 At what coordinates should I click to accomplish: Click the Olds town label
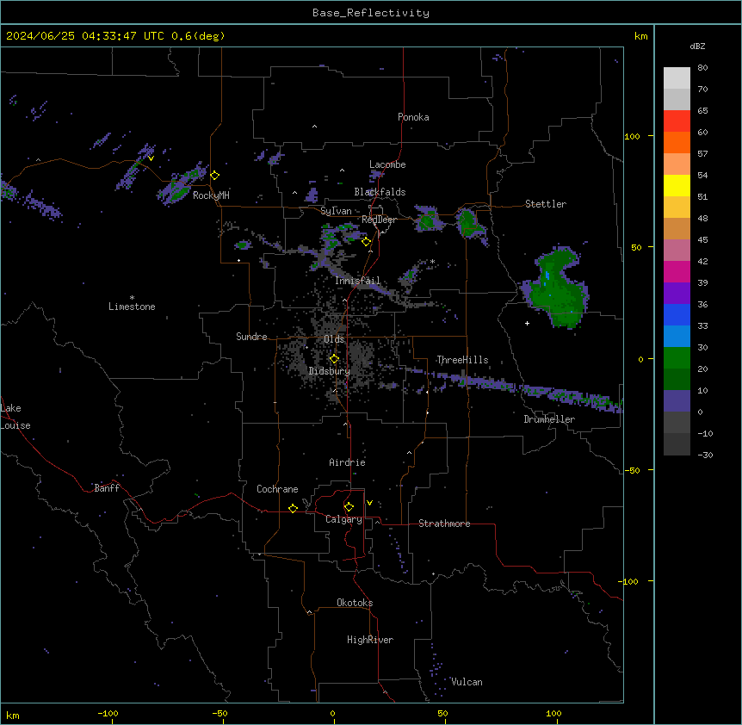334,339
